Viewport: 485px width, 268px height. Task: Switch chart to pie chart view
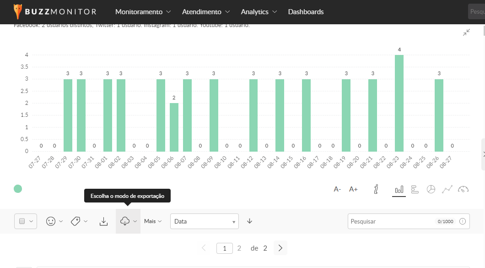(x=431, y=189)
